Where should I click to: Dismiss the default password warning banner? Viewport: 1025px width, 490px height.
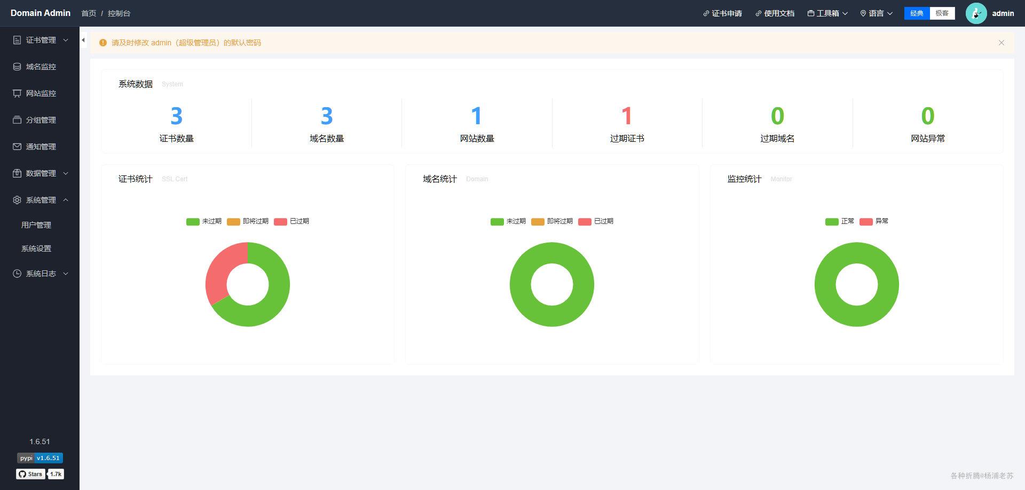pyautogui.click(x=1002, y=43)
